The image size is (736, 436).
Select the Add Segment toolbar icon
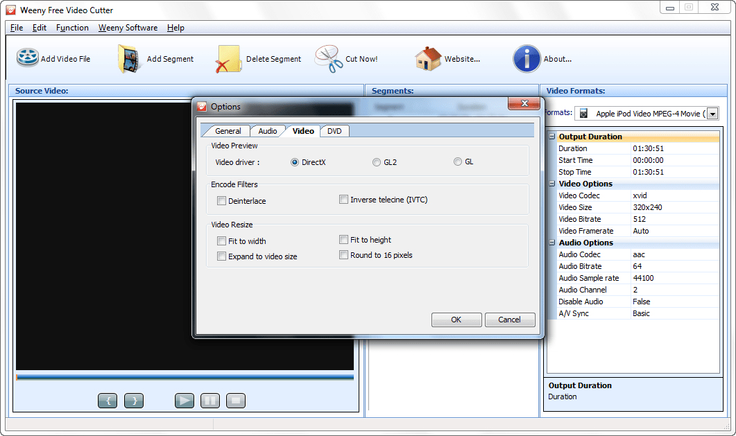pyautogui.click(x=129, y=58)
